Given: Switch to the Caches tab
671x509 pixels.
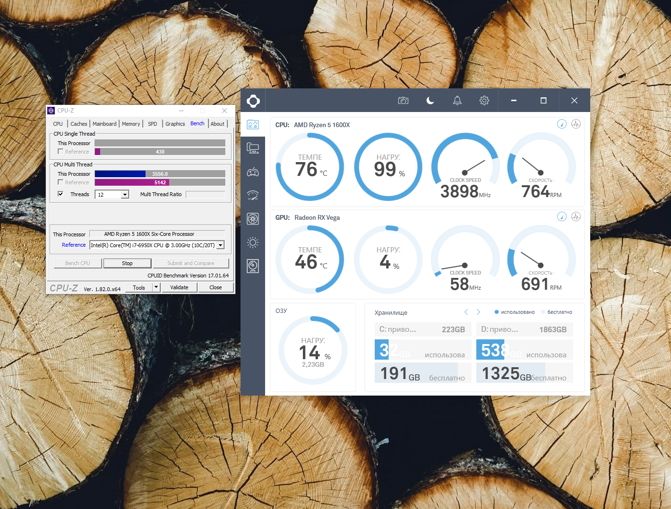Looking at the screenshot, I should (79, 124).
